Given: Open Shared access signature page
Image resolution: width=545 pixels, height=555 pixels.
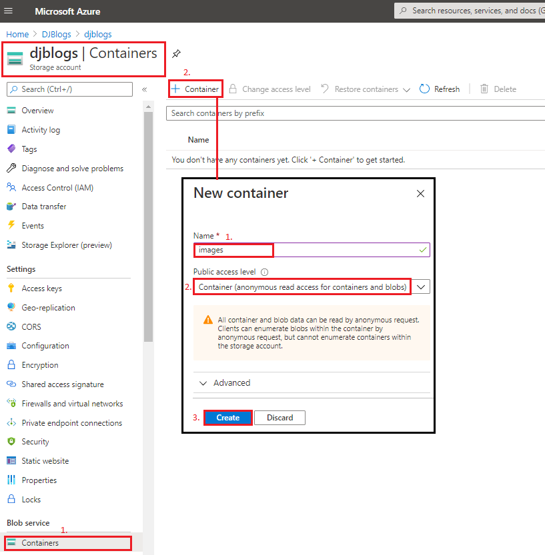Looking at the screenshot, I should pyautogui.click(x=63, y=384).
